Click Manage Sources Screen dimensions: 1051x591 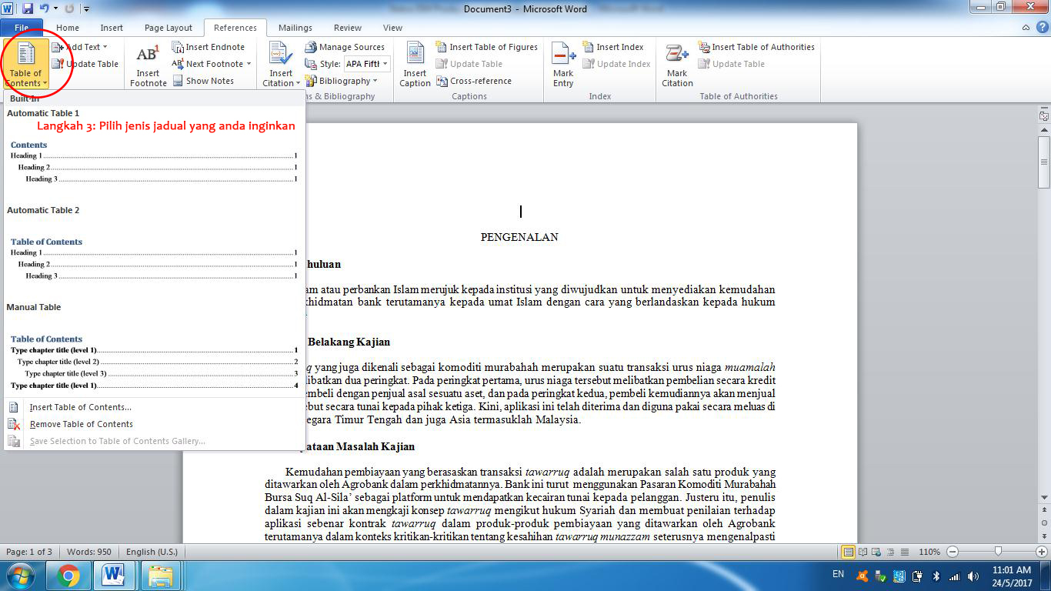pyautogui.click(x=344, y=47)
